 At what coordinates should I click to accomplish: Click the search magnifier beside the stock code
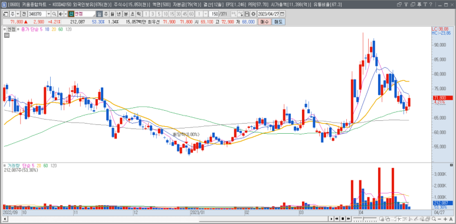54,14
